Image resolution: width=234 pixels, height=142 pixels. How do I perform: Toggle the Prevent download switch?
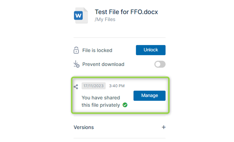pos(160,64)
